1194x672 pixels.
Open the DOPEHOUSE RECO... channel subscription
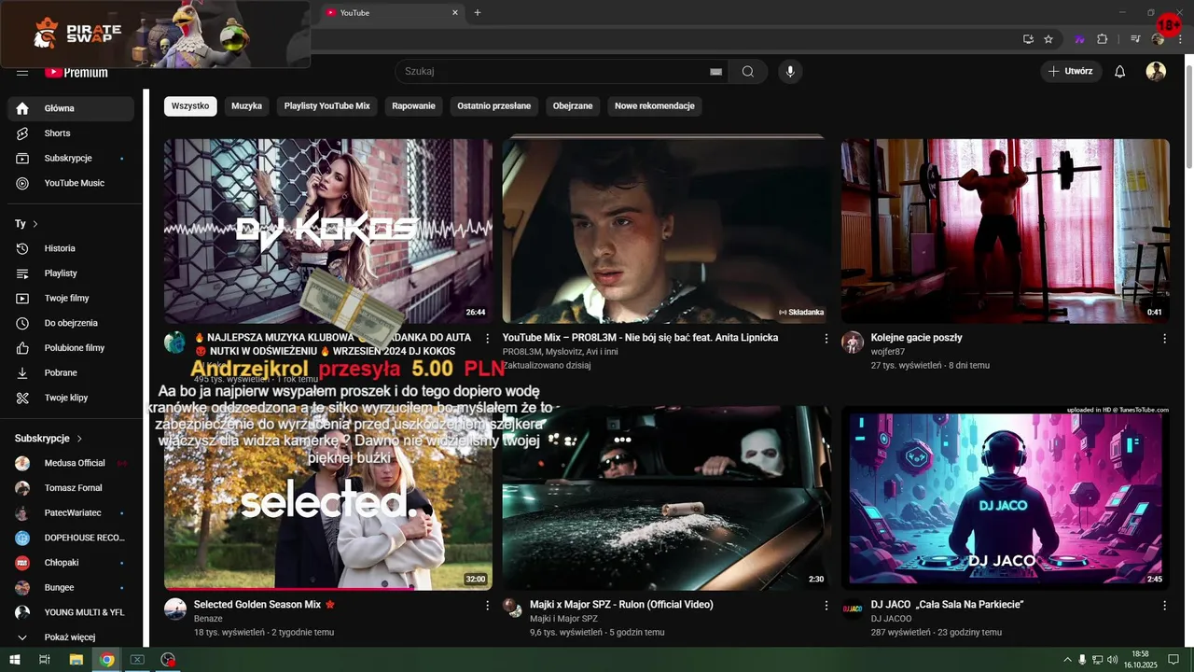[x=71, y=538]
